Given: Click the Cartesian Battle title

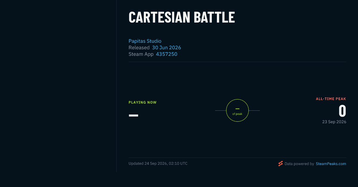Looking at the screenshot, I should click(182, 17).
